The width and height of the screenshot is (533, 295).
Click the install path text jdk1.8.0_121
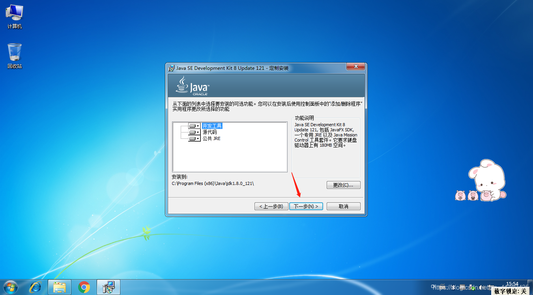point(239,183)
